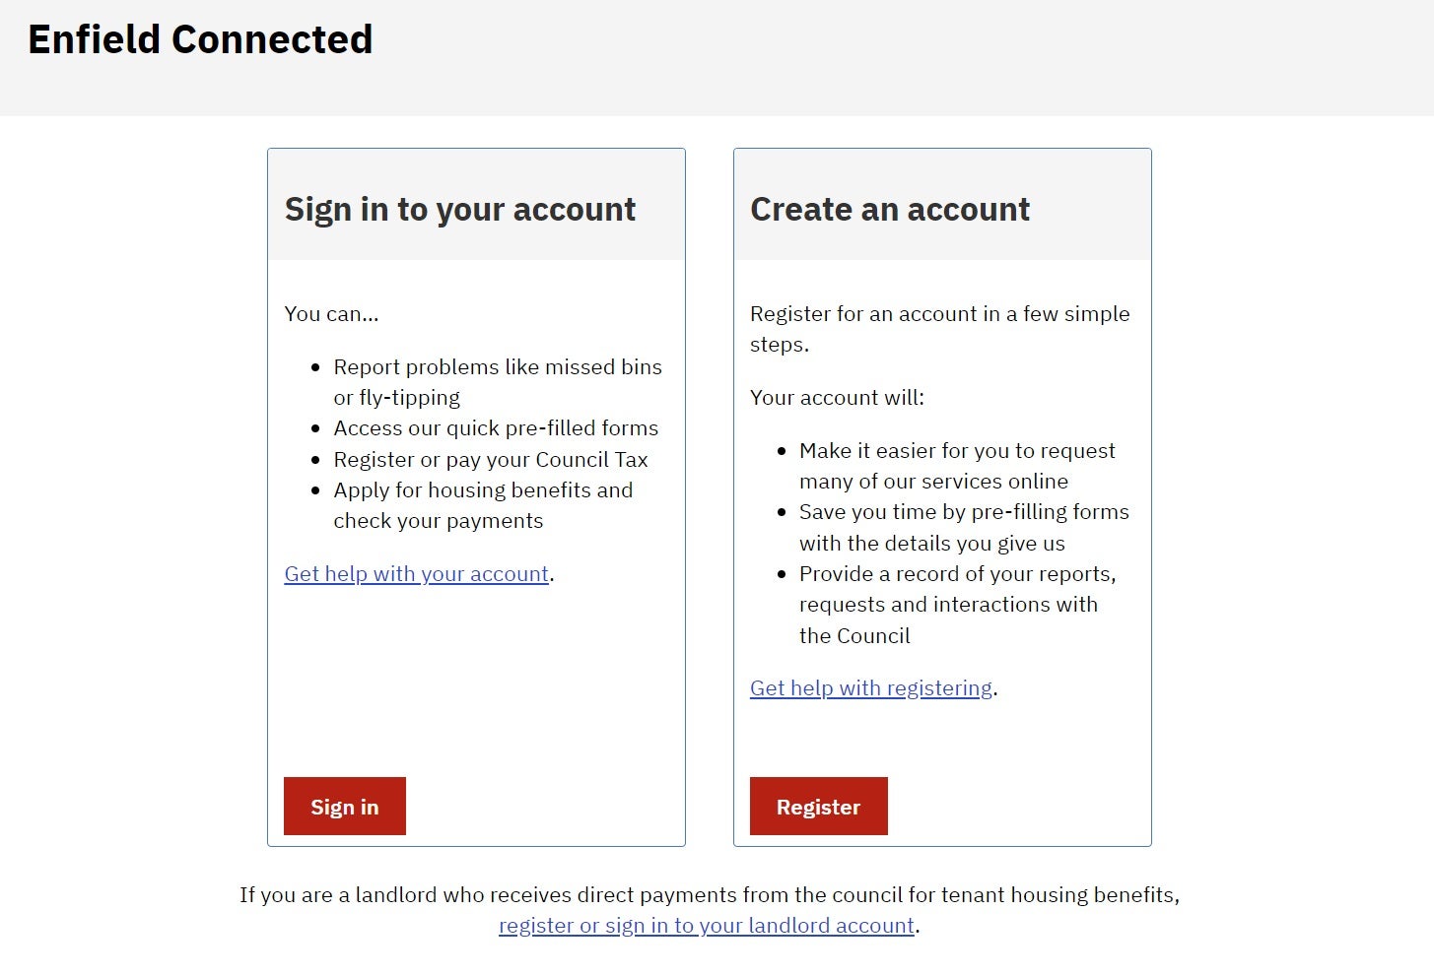The image size is (1434, 976).
Task: Open the 'Get help with your account' link
Action: point(416,573)
